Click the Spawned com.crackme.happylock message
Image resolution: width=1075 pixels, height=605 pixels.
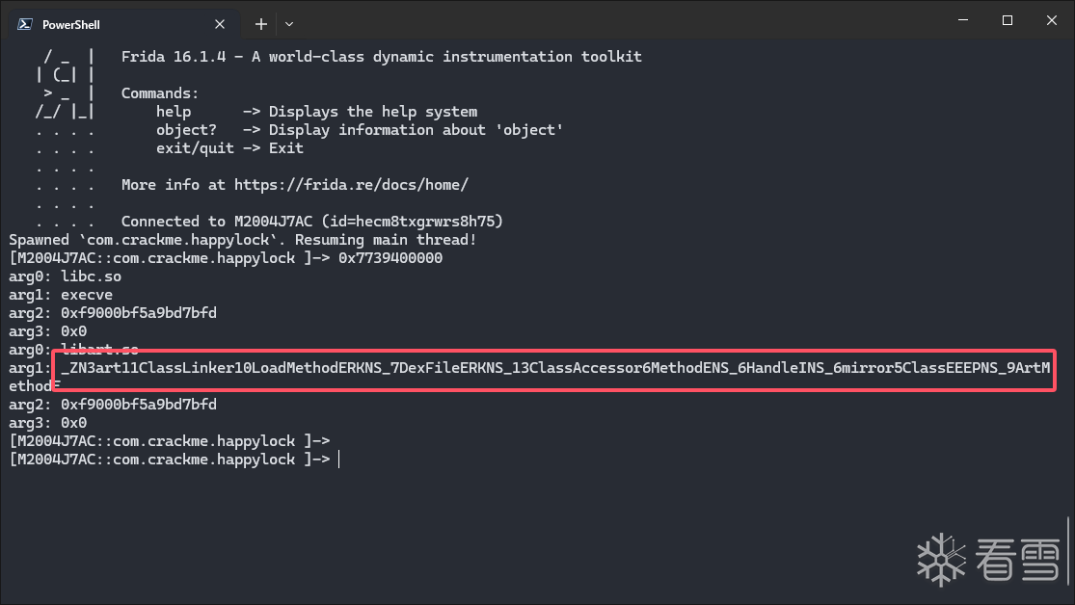[242, 240]
